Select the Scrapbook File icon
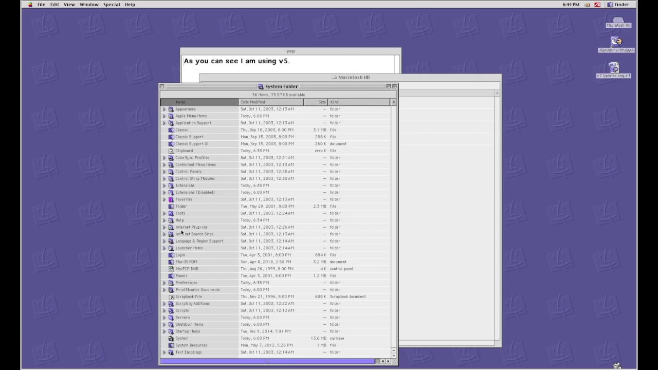 coord(171,297)
